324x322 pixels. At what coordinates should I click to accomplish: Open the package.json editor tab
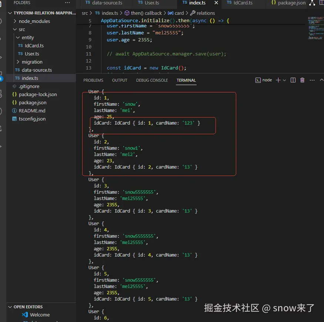288,3
